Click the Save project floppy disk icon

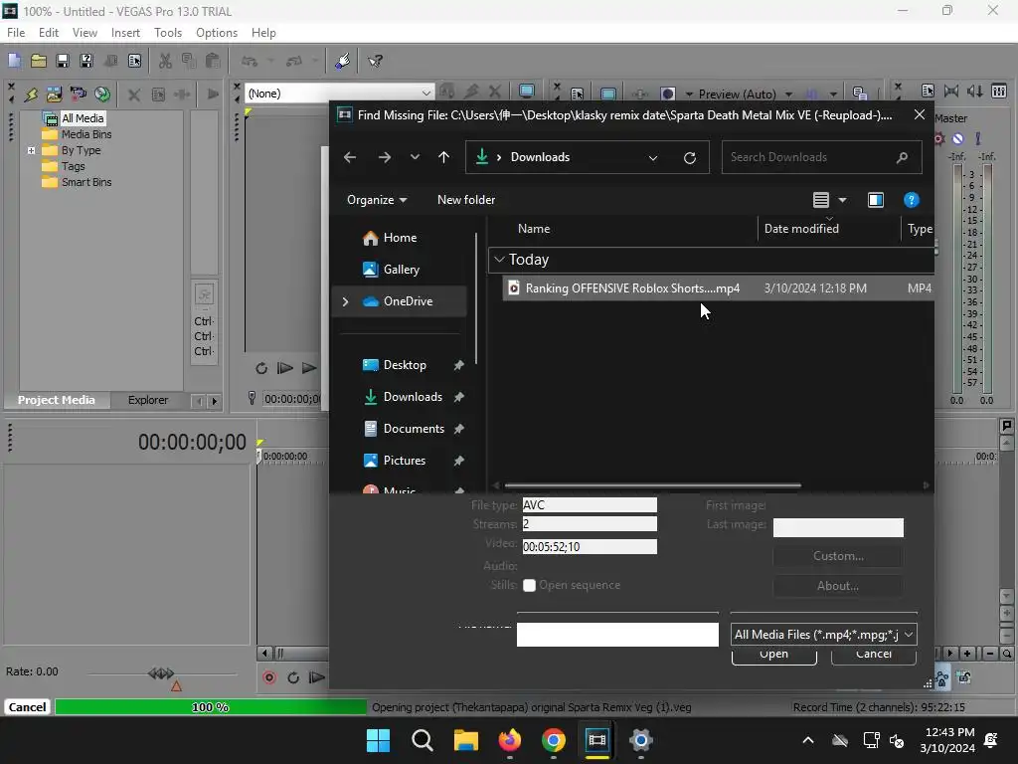click(63, 61)
